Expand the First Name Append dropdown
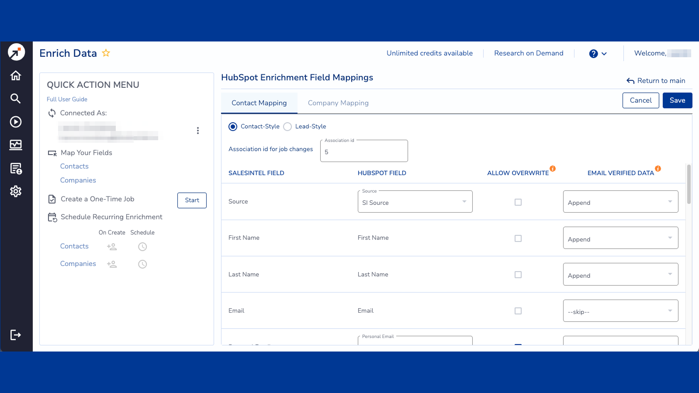Screen dimensions: 699x393 (x=620, y=238)
